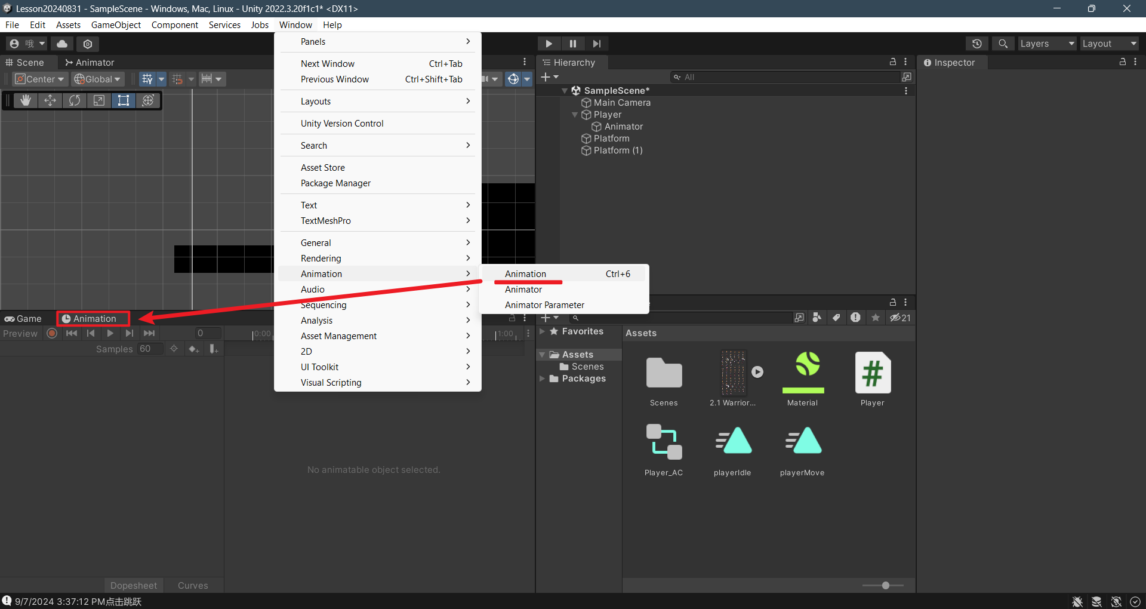Toggle animation record mode button
The image size is (1146, 609).
(52, 333)
